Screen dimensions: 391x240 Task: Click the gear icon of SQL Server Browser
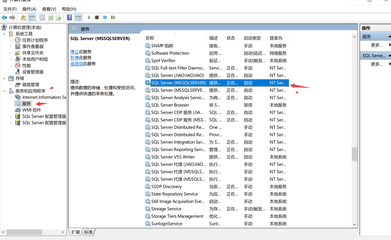pyautogui.click(x=147, y=105)
